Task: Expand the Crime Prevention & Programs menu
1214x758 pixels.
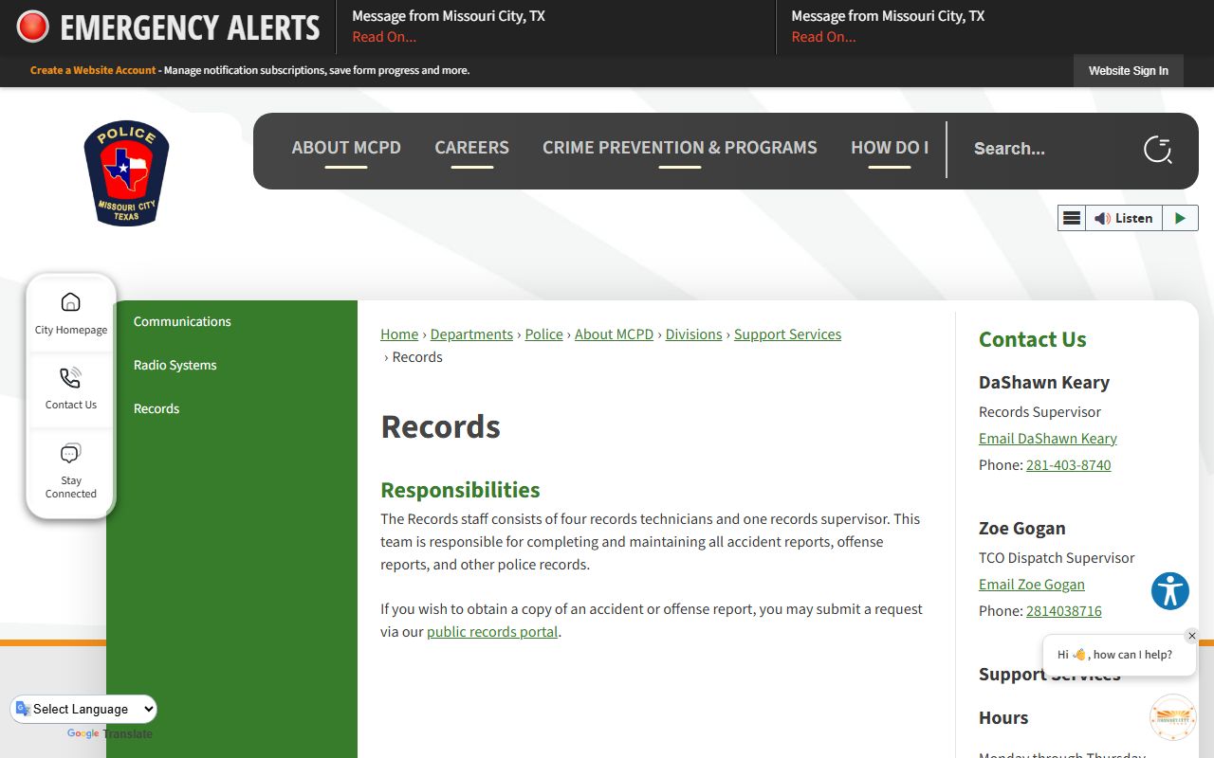Action: [x=679, y=148]
